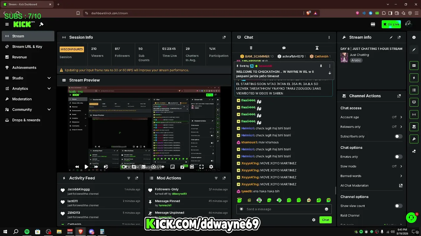This screenshot has height=236, width=421.
Task: Toggle the Chat panel icon in the right sidebar
Action: point(414,102)
